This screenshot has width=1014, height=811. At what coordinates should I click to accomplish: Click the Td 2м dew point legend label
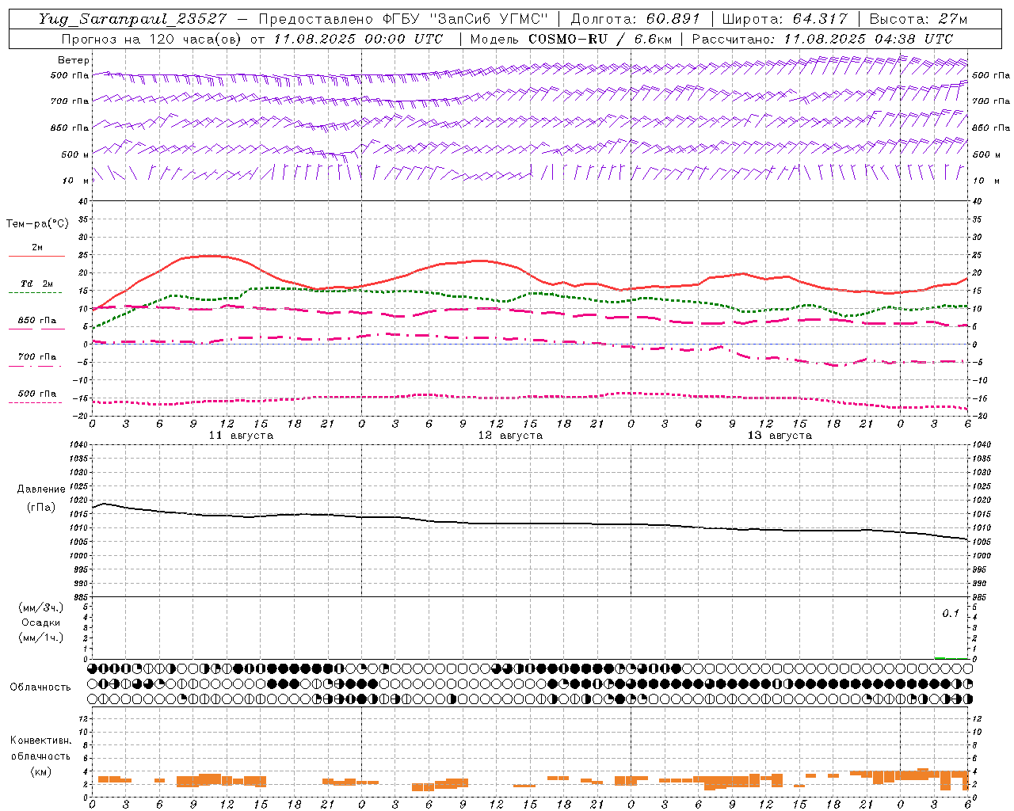37,284
